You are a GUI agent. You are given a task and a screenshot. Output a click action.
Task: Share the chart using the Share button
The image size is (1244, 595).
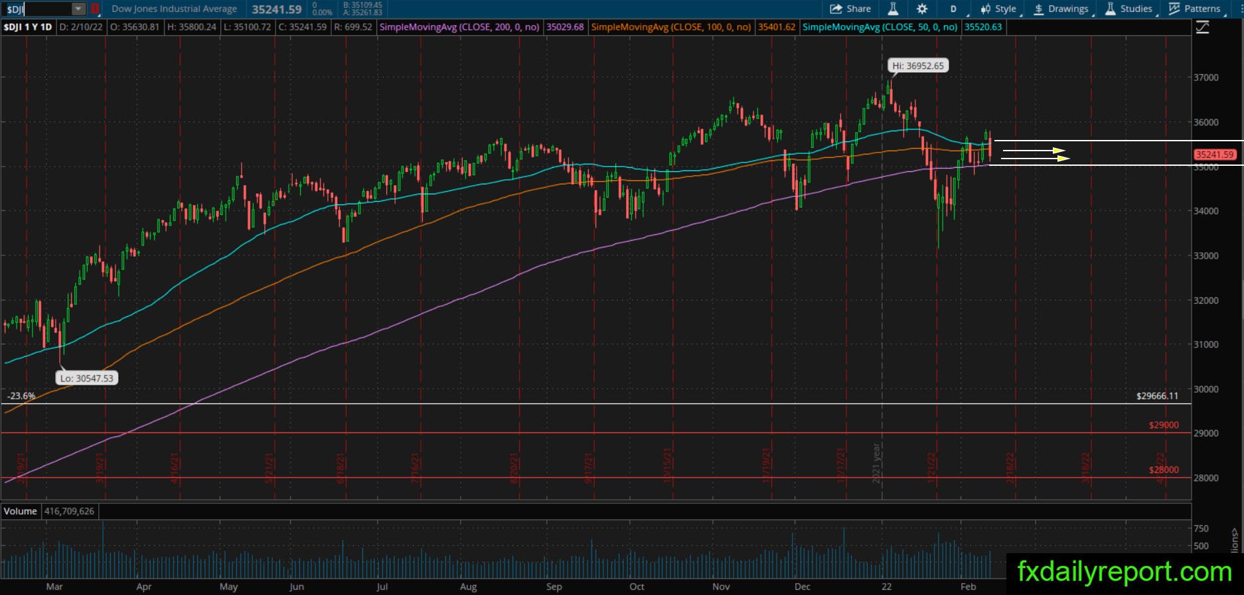[x=850, y=9]
